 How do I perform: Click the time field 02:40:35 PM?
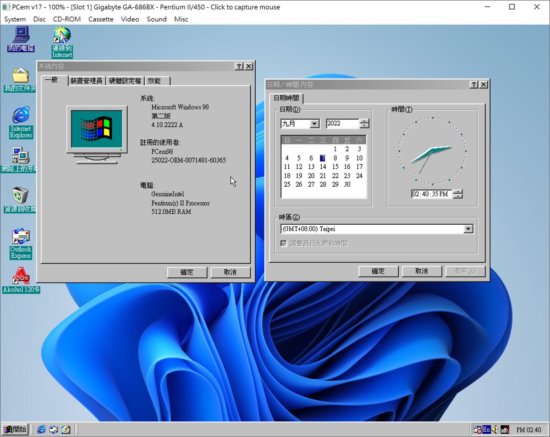pos(432,194)
